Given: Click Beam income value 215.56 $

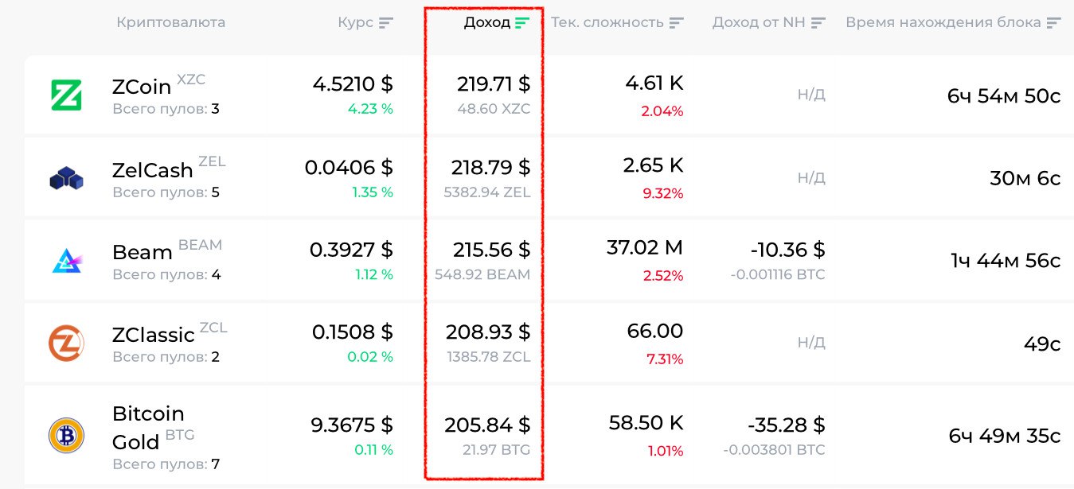Looking at the screenshot, I should click(x=491, y=250).
